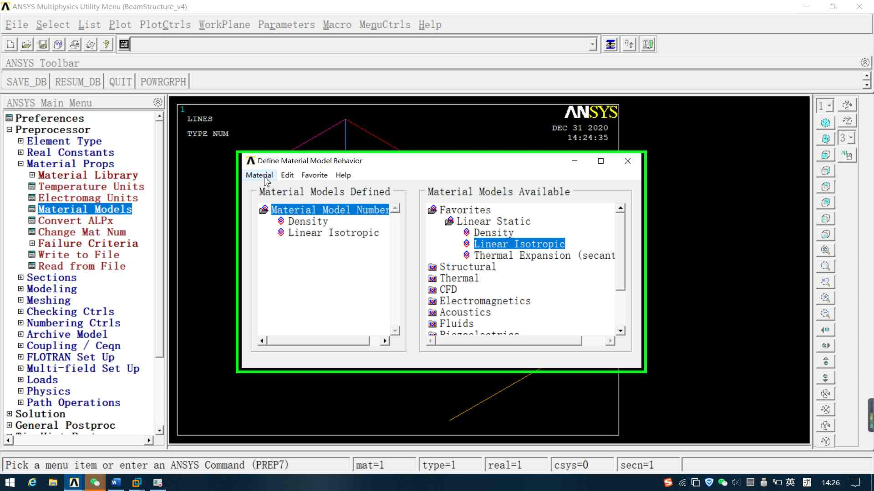The height and width of the screenshot is (491, 874).
Task: Click the SAVE_DB toolbar button
Action: 26,82
